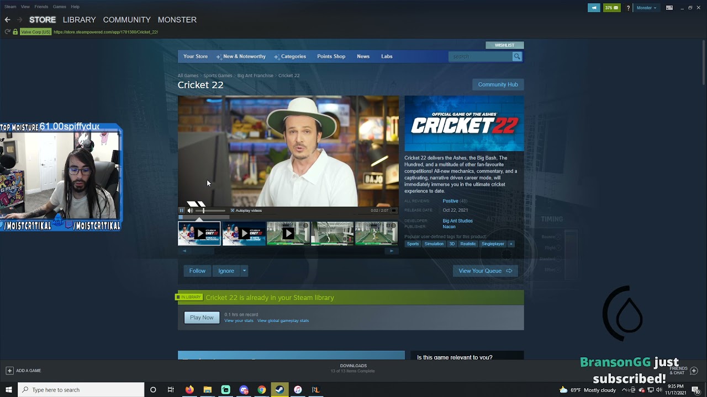This screenshot has width=707, height=397.
Task: Click the Community Hub button
Action: point(498,84)
